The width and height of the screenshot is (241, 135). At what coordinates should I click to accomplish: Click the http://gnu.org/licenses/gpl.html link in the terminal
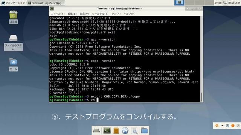pos(162,72)
